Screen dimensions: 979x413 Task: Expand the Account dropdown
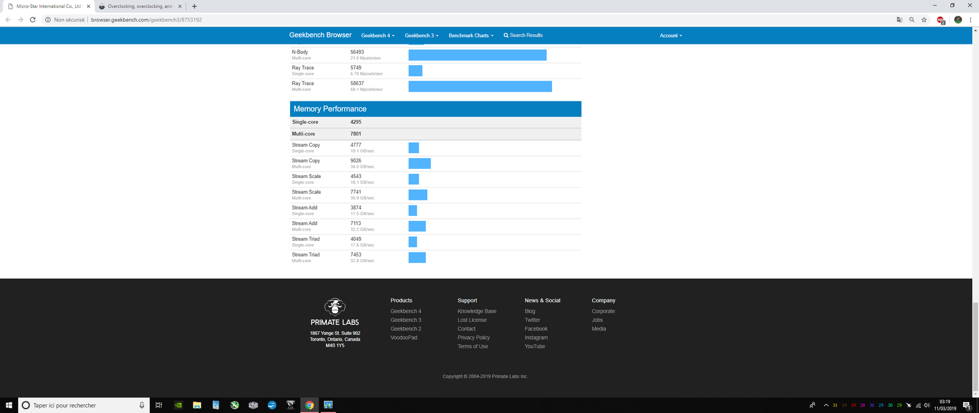[671, 36]
